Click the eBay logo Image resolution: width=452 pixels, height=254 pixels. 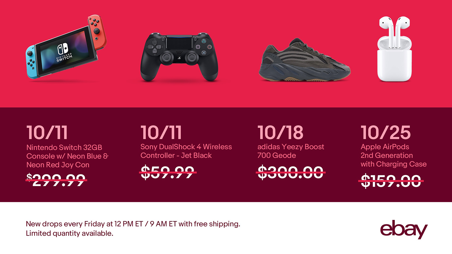click(x=404, y=229)
